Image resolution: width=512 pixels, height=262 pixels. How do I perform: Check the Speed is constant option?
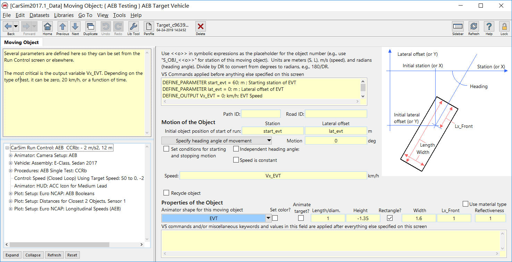coord(236,160)
